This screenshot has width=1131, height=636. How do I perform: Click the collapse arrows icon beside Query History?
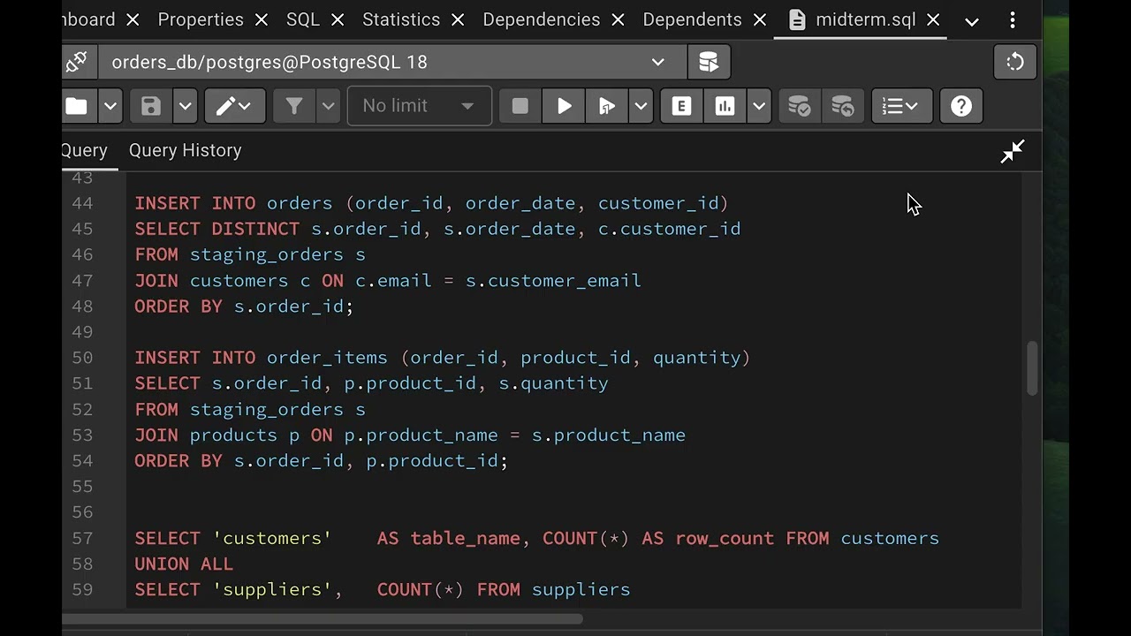(1013, 151)
